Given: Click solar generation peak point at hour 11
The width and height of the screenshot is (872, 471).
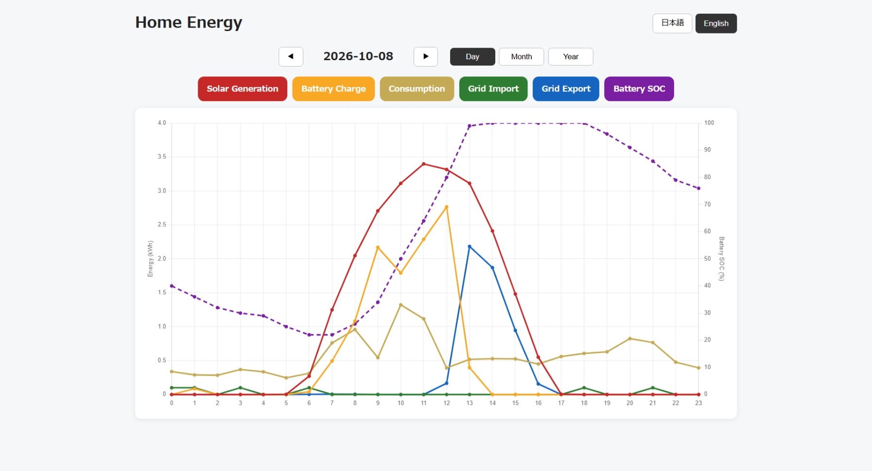Looking at the screenshot, I should tap(424, 164).
